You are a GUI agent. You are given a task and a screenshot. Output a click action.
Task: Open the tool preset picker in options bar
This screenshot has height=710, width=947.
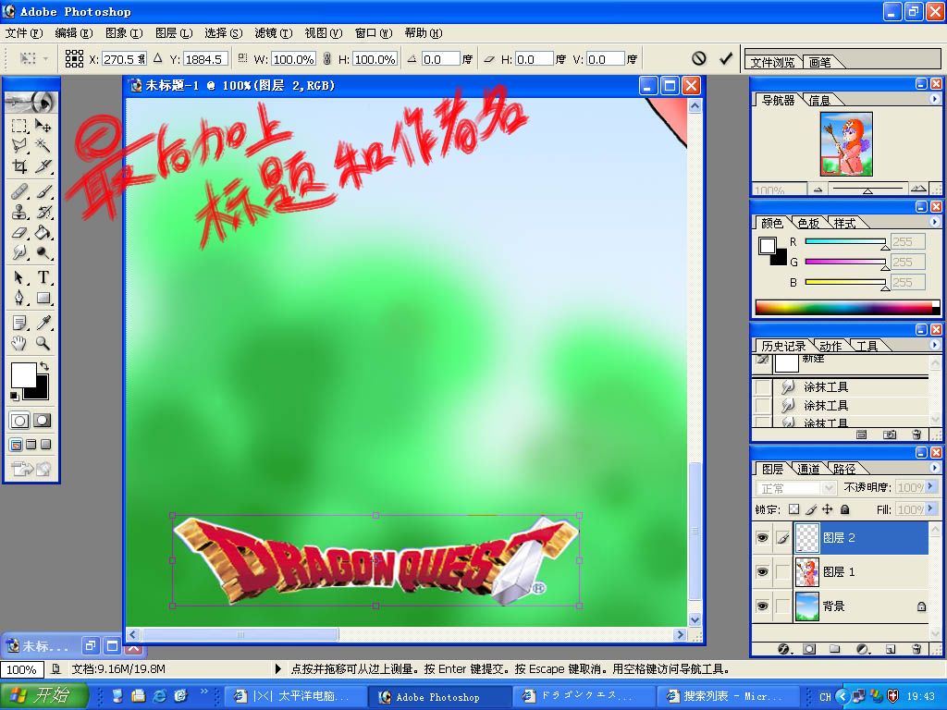point(34,58)
